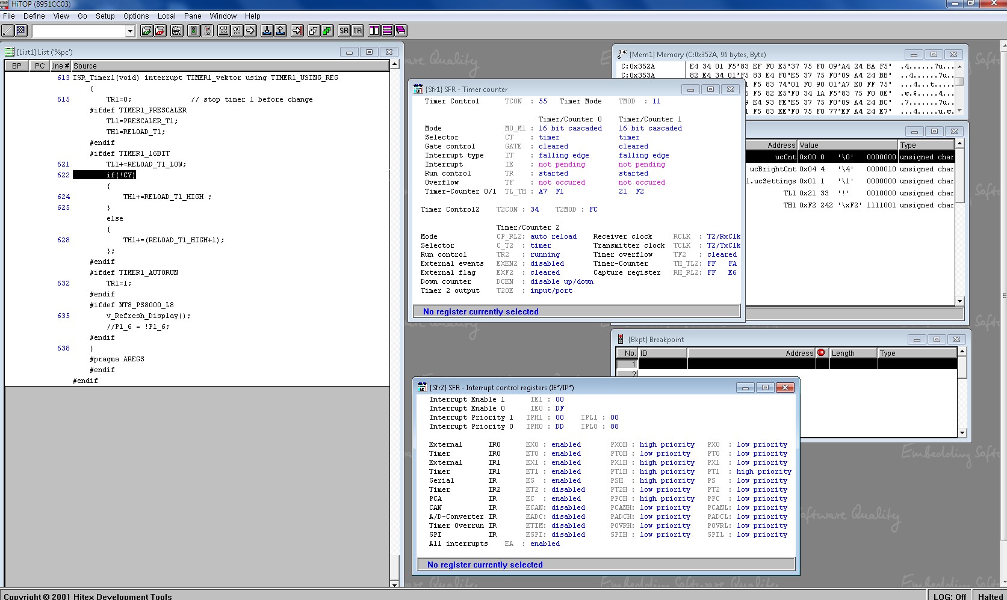Click the Bkpt Breakpoint window icon
Viewport: 1007px width, 600px height.
621,339
